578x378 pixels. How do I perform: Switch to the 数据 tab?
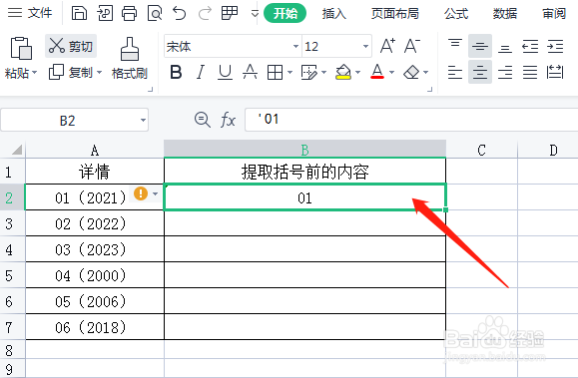pos(505,14)
